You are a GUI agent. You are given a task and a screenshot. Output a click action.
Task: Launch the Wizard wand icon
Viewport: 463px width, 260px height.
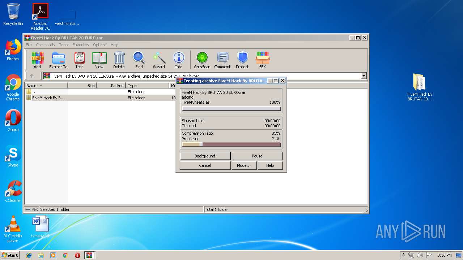tap(159, 60)
